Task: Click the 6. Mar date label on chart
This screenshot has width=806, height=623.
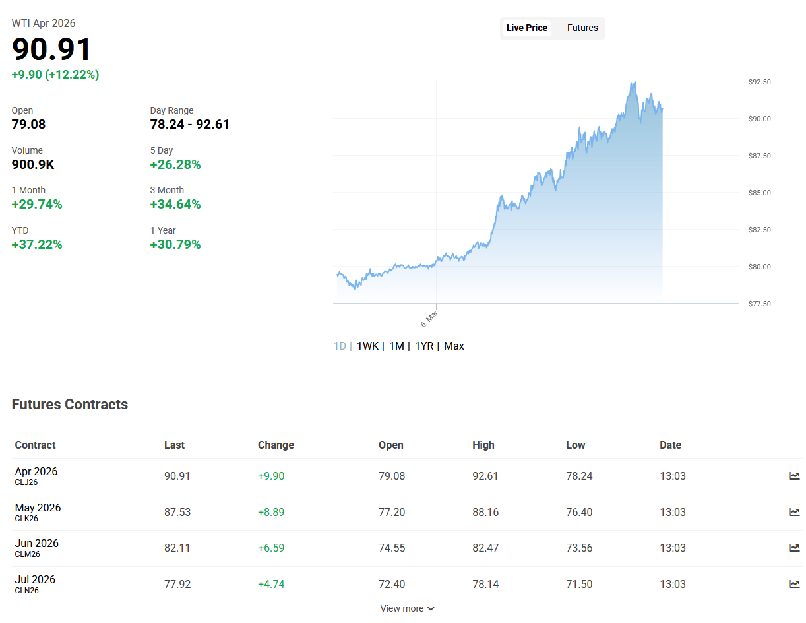Action: [429, 319]
